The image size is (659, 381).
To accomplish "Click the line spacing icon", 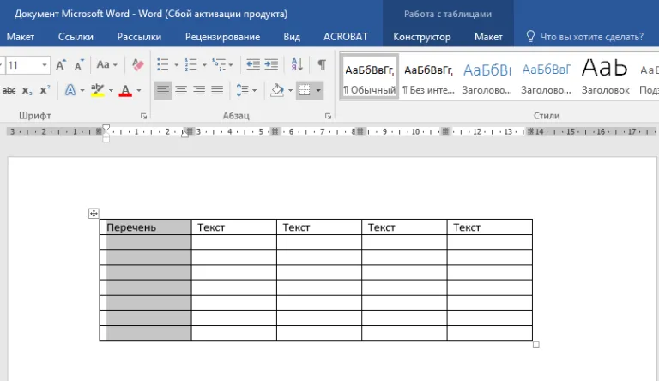I will [242, 90].
